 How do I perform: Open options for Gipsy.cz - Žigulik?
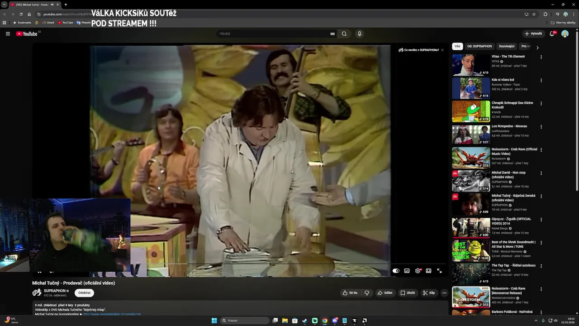[x=541, y=219]
